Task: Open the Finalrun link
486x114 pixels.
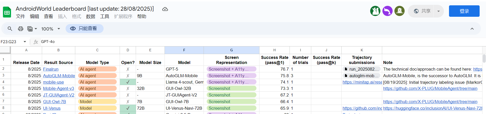Action: pos(51,69)
